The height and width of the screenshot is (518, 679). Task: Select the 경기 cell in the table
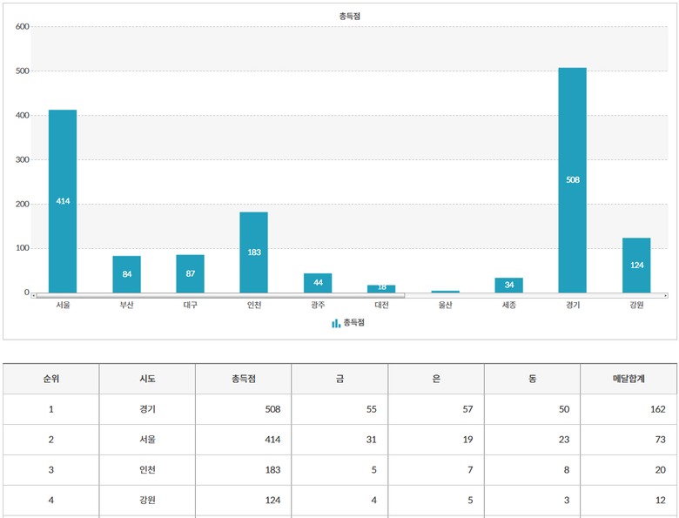pos(147,409)
